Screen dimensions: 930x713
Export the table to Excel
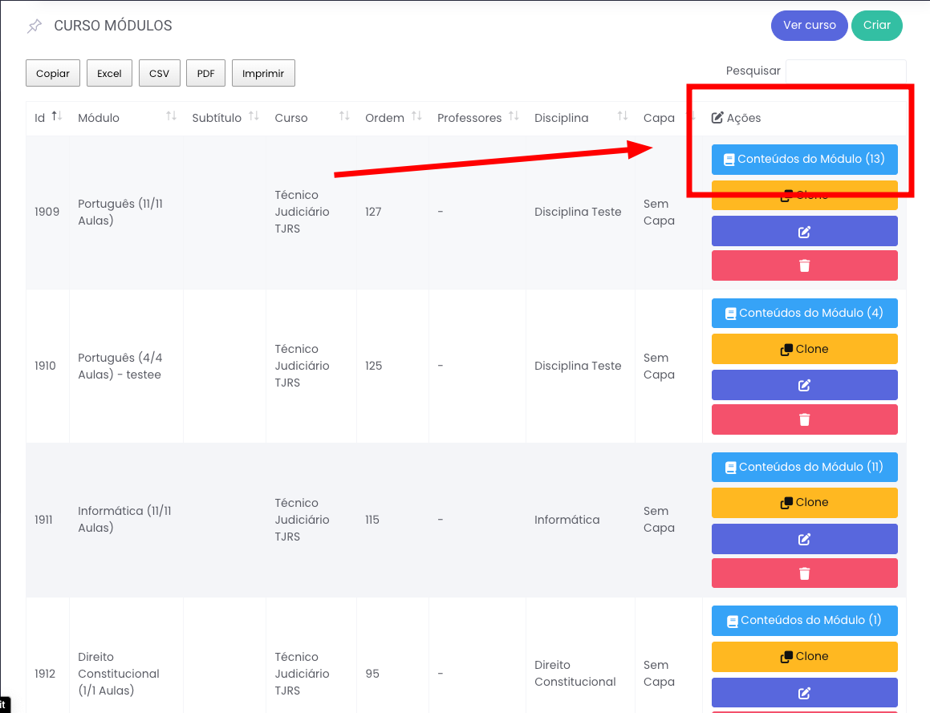109,73
